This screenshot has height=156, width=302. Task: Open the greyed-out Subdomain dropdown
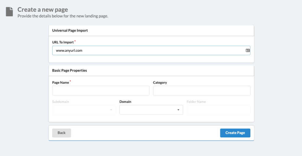point(84,110)
